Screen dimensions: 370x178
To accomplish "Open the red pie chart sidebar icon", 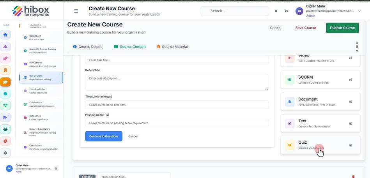I will [5, 141].
